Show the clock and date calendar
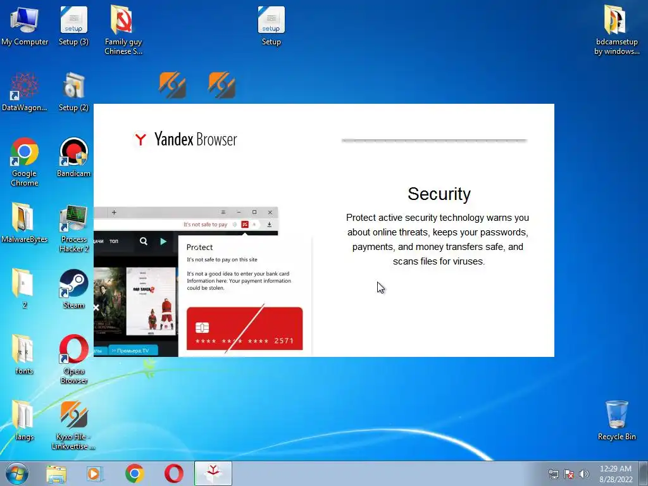This screenshot has height=486, width=648. [616, 474]
